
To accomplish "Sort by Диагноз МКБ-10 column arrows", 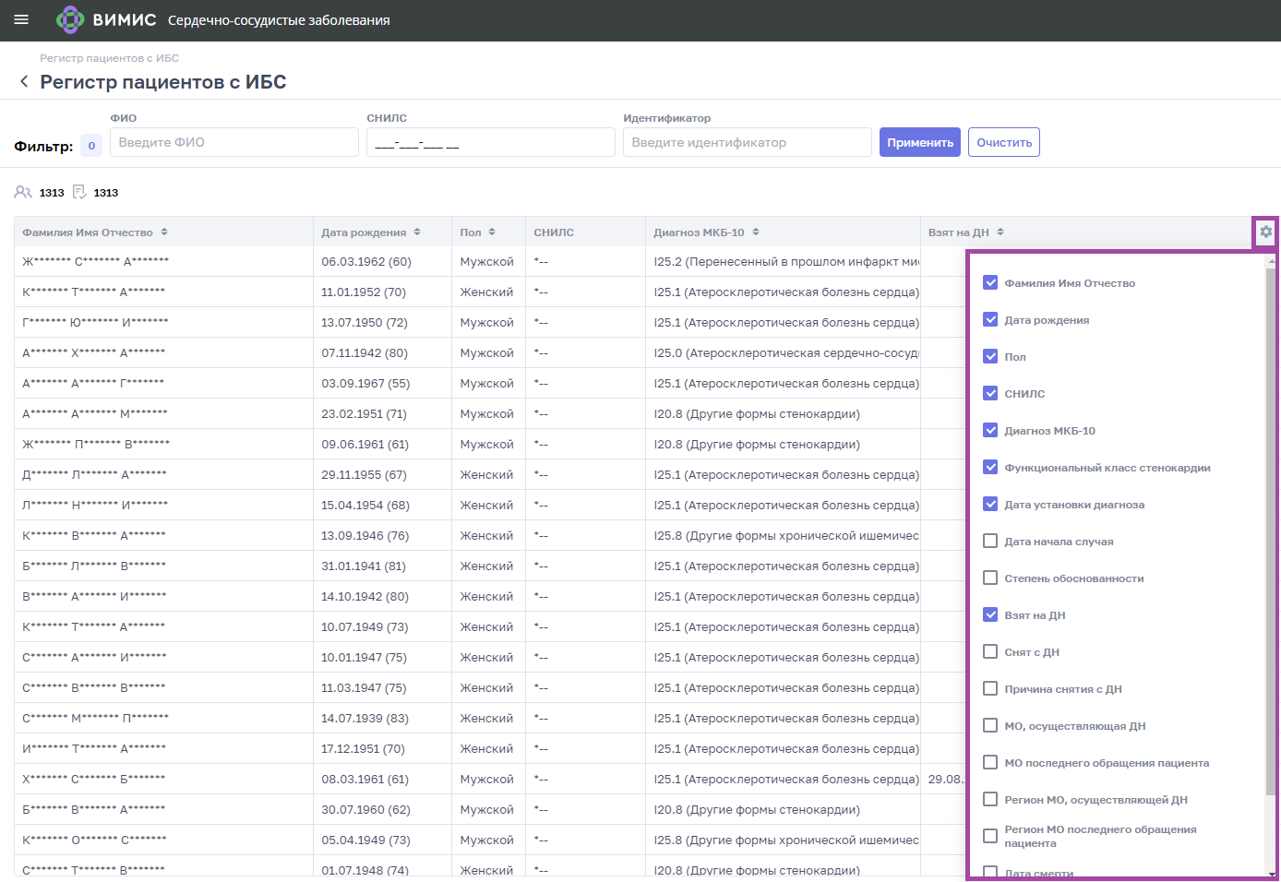I will pos(756,232).
